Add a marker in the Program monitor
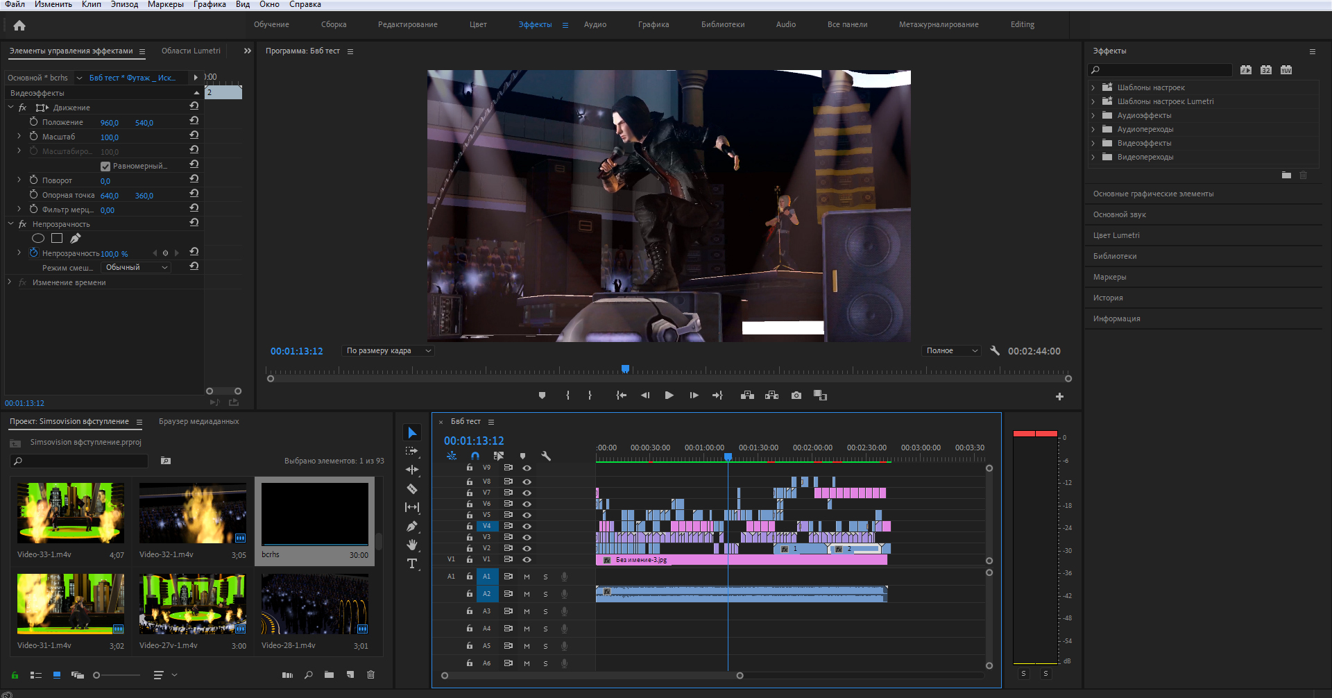 tap(542, 395)
